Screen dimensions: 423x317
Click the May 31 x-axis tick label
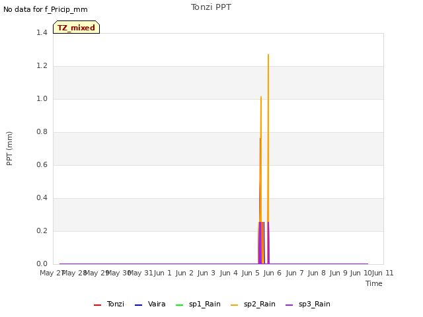(140, 273)
